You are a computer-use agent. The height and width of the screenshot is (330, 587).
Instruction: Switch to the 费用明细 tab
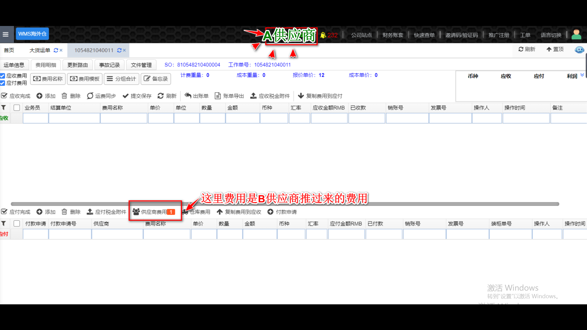[46, 65]
